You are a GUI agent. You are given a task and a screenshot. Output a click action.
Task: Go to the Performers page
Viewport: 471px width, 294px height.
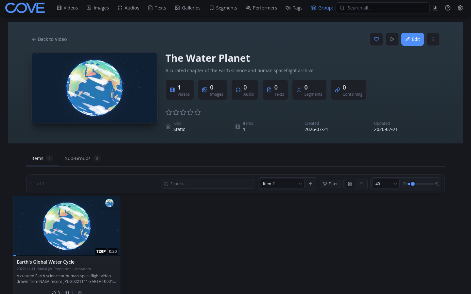coord(261,8)
